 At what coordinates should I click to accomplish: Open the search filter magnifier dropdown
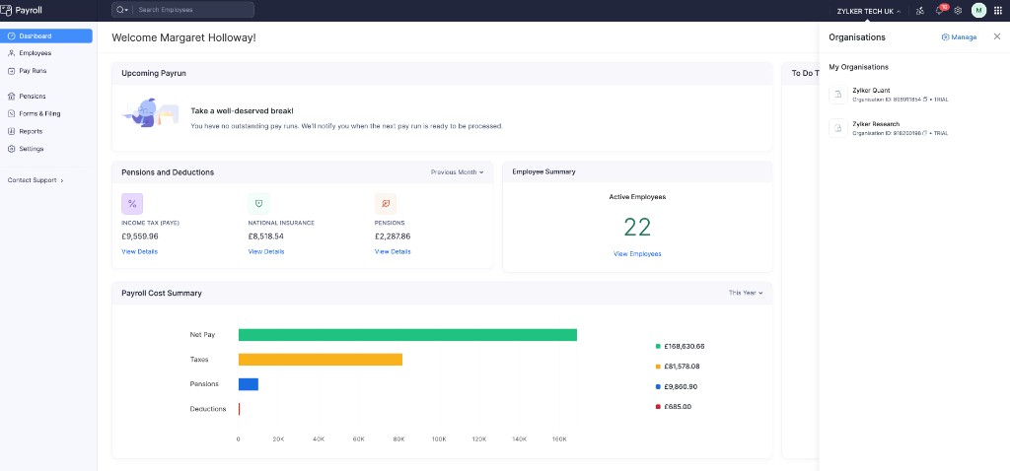(x=121, y=10)
